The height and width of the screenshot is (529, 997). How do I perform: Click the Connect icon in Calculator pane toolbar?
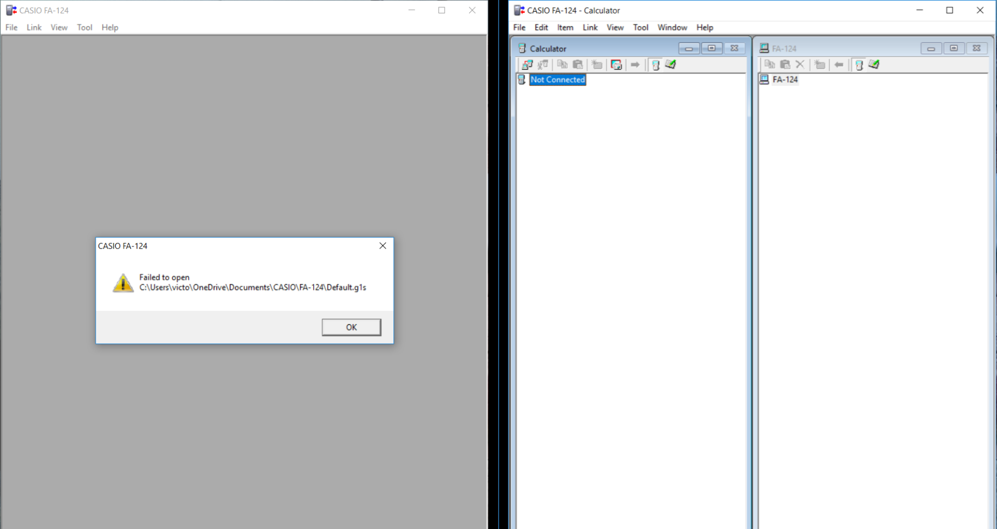527,65
